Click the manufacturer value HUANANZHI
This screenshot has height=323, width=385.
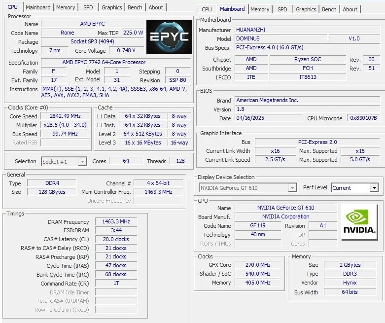[308, 30]
